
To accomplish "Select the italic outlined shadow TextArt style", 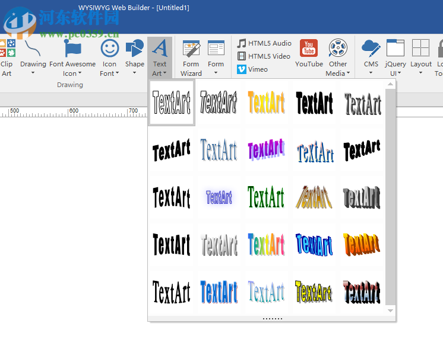I will 219,103.
